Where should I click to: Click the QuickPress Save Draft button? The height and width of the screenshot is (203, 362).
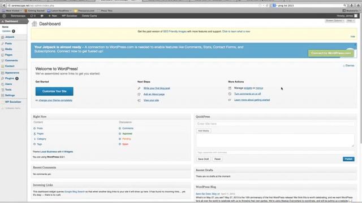pyautogui.click(x=204, y=159)
